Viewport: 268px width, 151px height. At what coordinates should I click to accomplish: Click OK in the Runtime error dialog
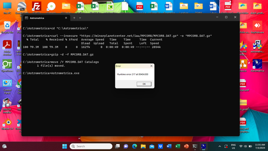click(x=144, y=84)
